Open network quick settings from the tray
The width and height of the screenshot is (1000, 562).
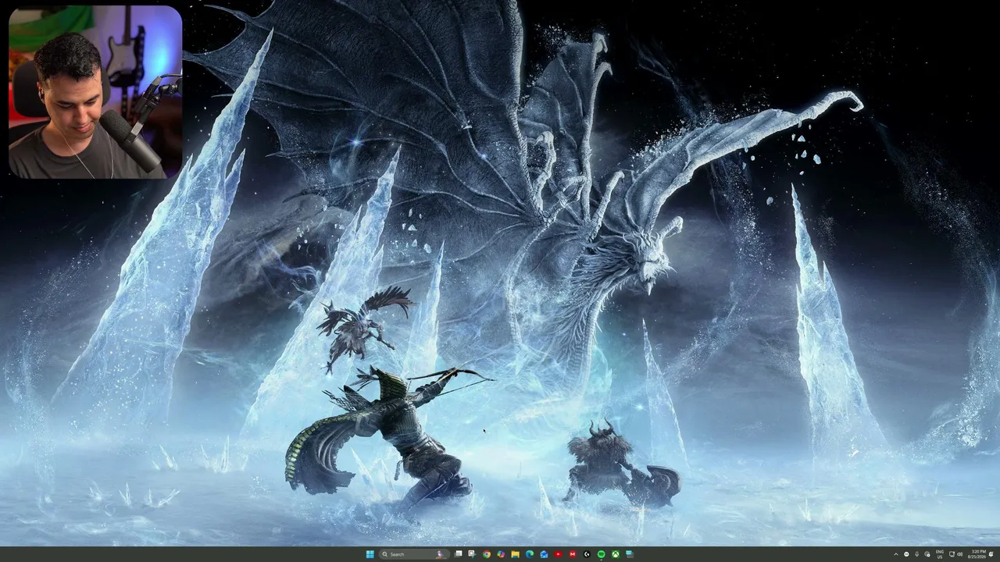pos(951,554)
